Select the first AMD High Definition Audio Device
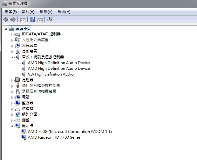 point(59,63)
